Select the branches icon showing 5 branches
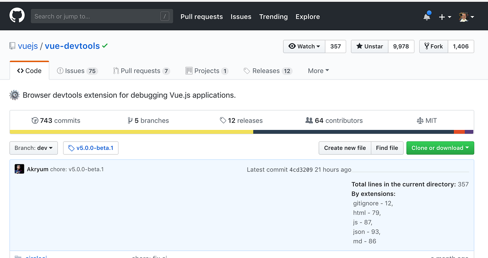Screen dimensions: 488x258 point(131,120)
